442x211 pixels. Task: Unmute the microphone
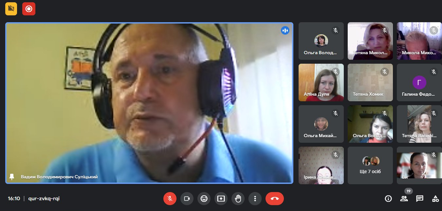pos(170,198)
